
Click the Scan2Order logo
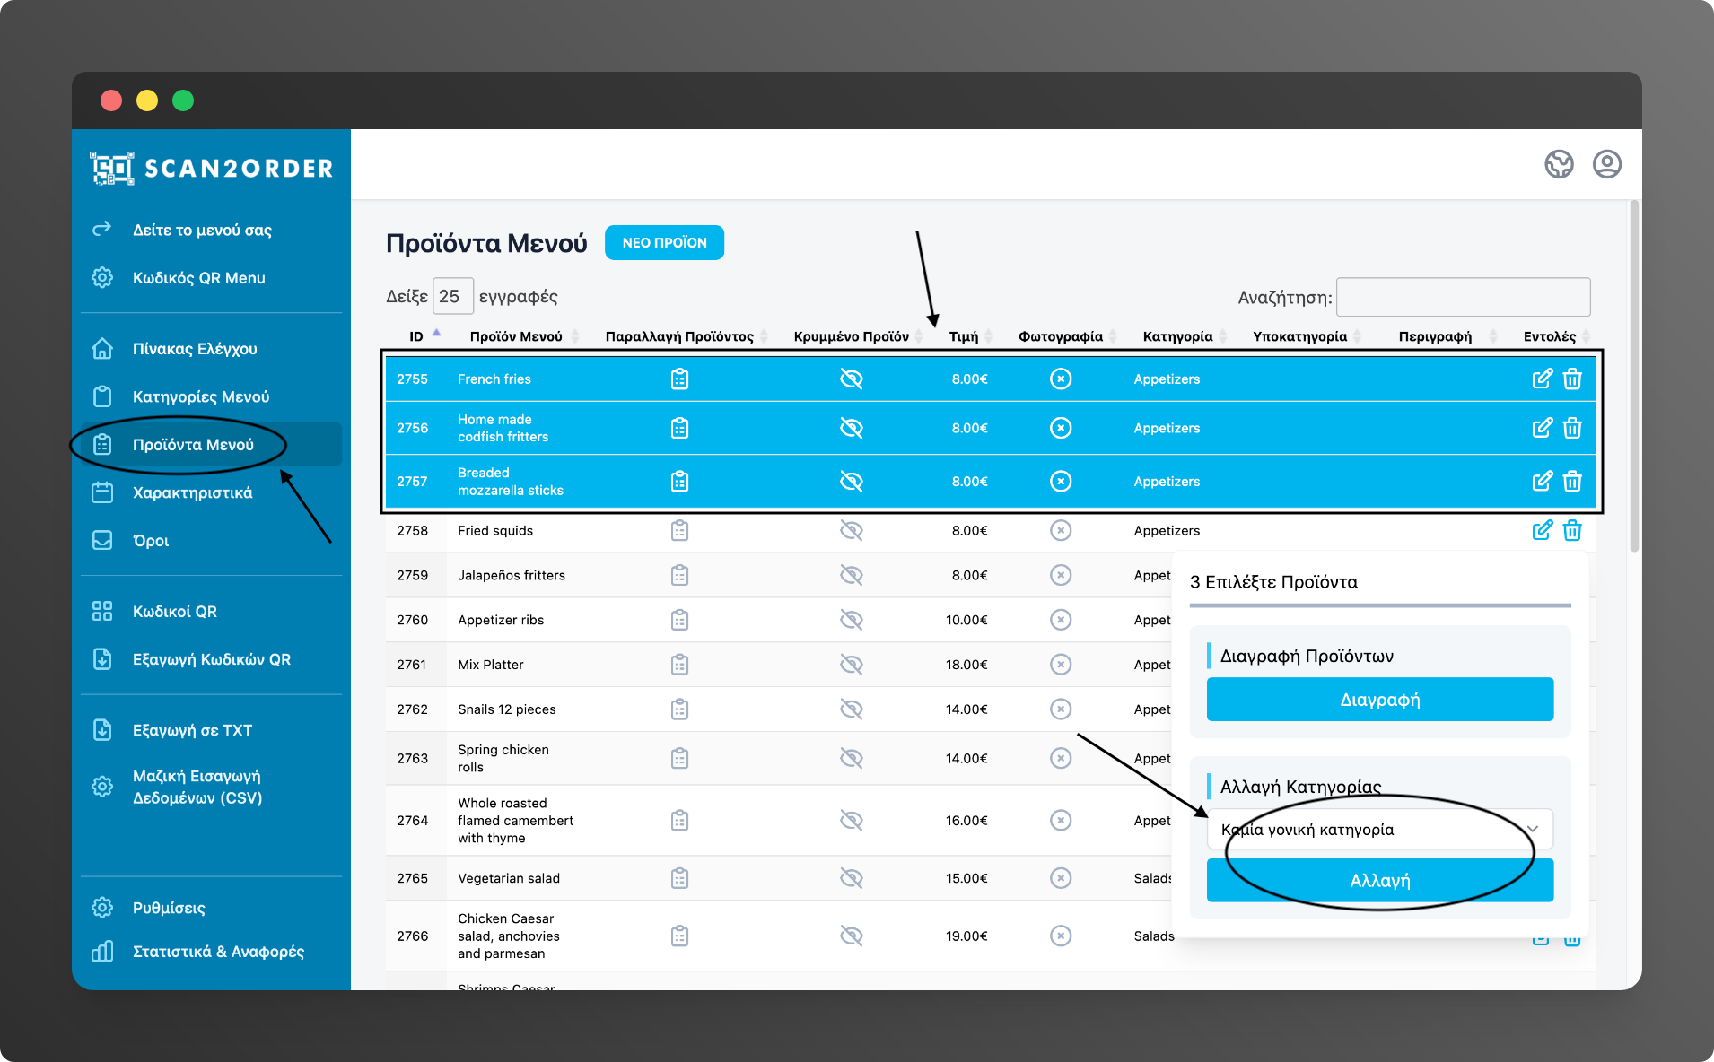[212, 168]
